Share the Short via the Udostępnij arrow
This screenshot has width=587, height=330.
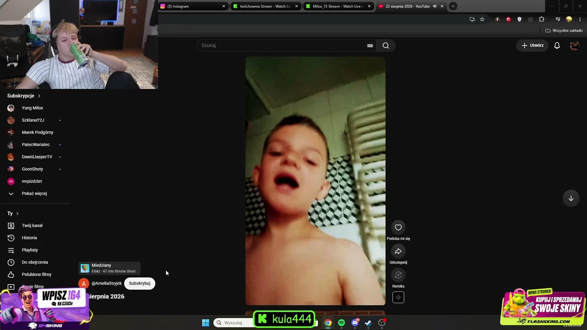(x=398, y=251)
